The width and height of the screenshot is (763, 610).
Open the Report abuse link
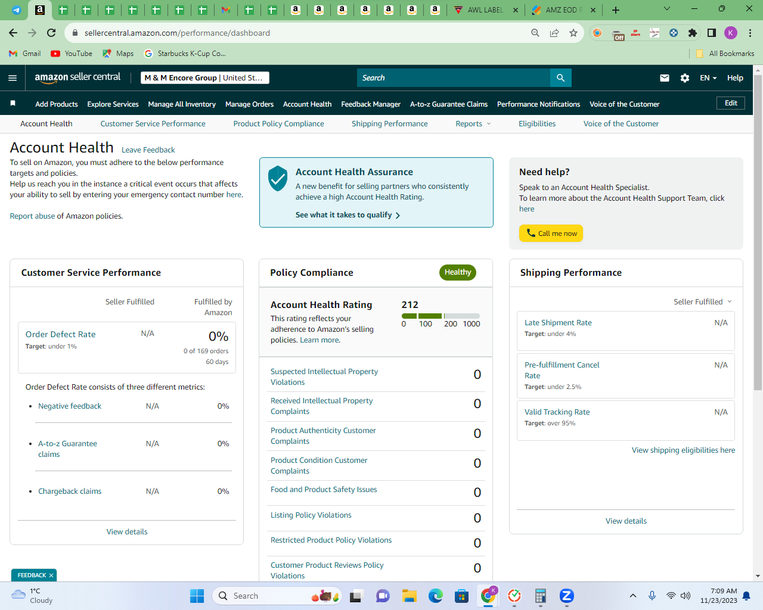pyautogui.click(x=32, y=216)
